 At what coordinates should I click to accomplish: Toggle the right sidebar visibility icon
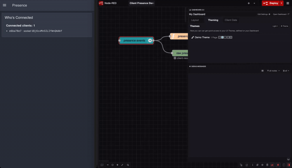point(288,165)
